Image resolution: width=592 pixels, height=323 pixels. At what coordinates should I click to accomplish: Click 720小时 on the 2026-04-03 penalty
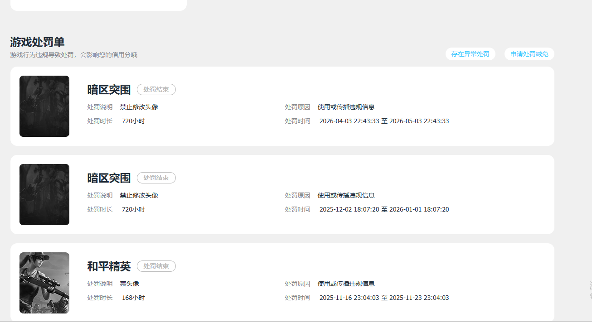point(133,121)
